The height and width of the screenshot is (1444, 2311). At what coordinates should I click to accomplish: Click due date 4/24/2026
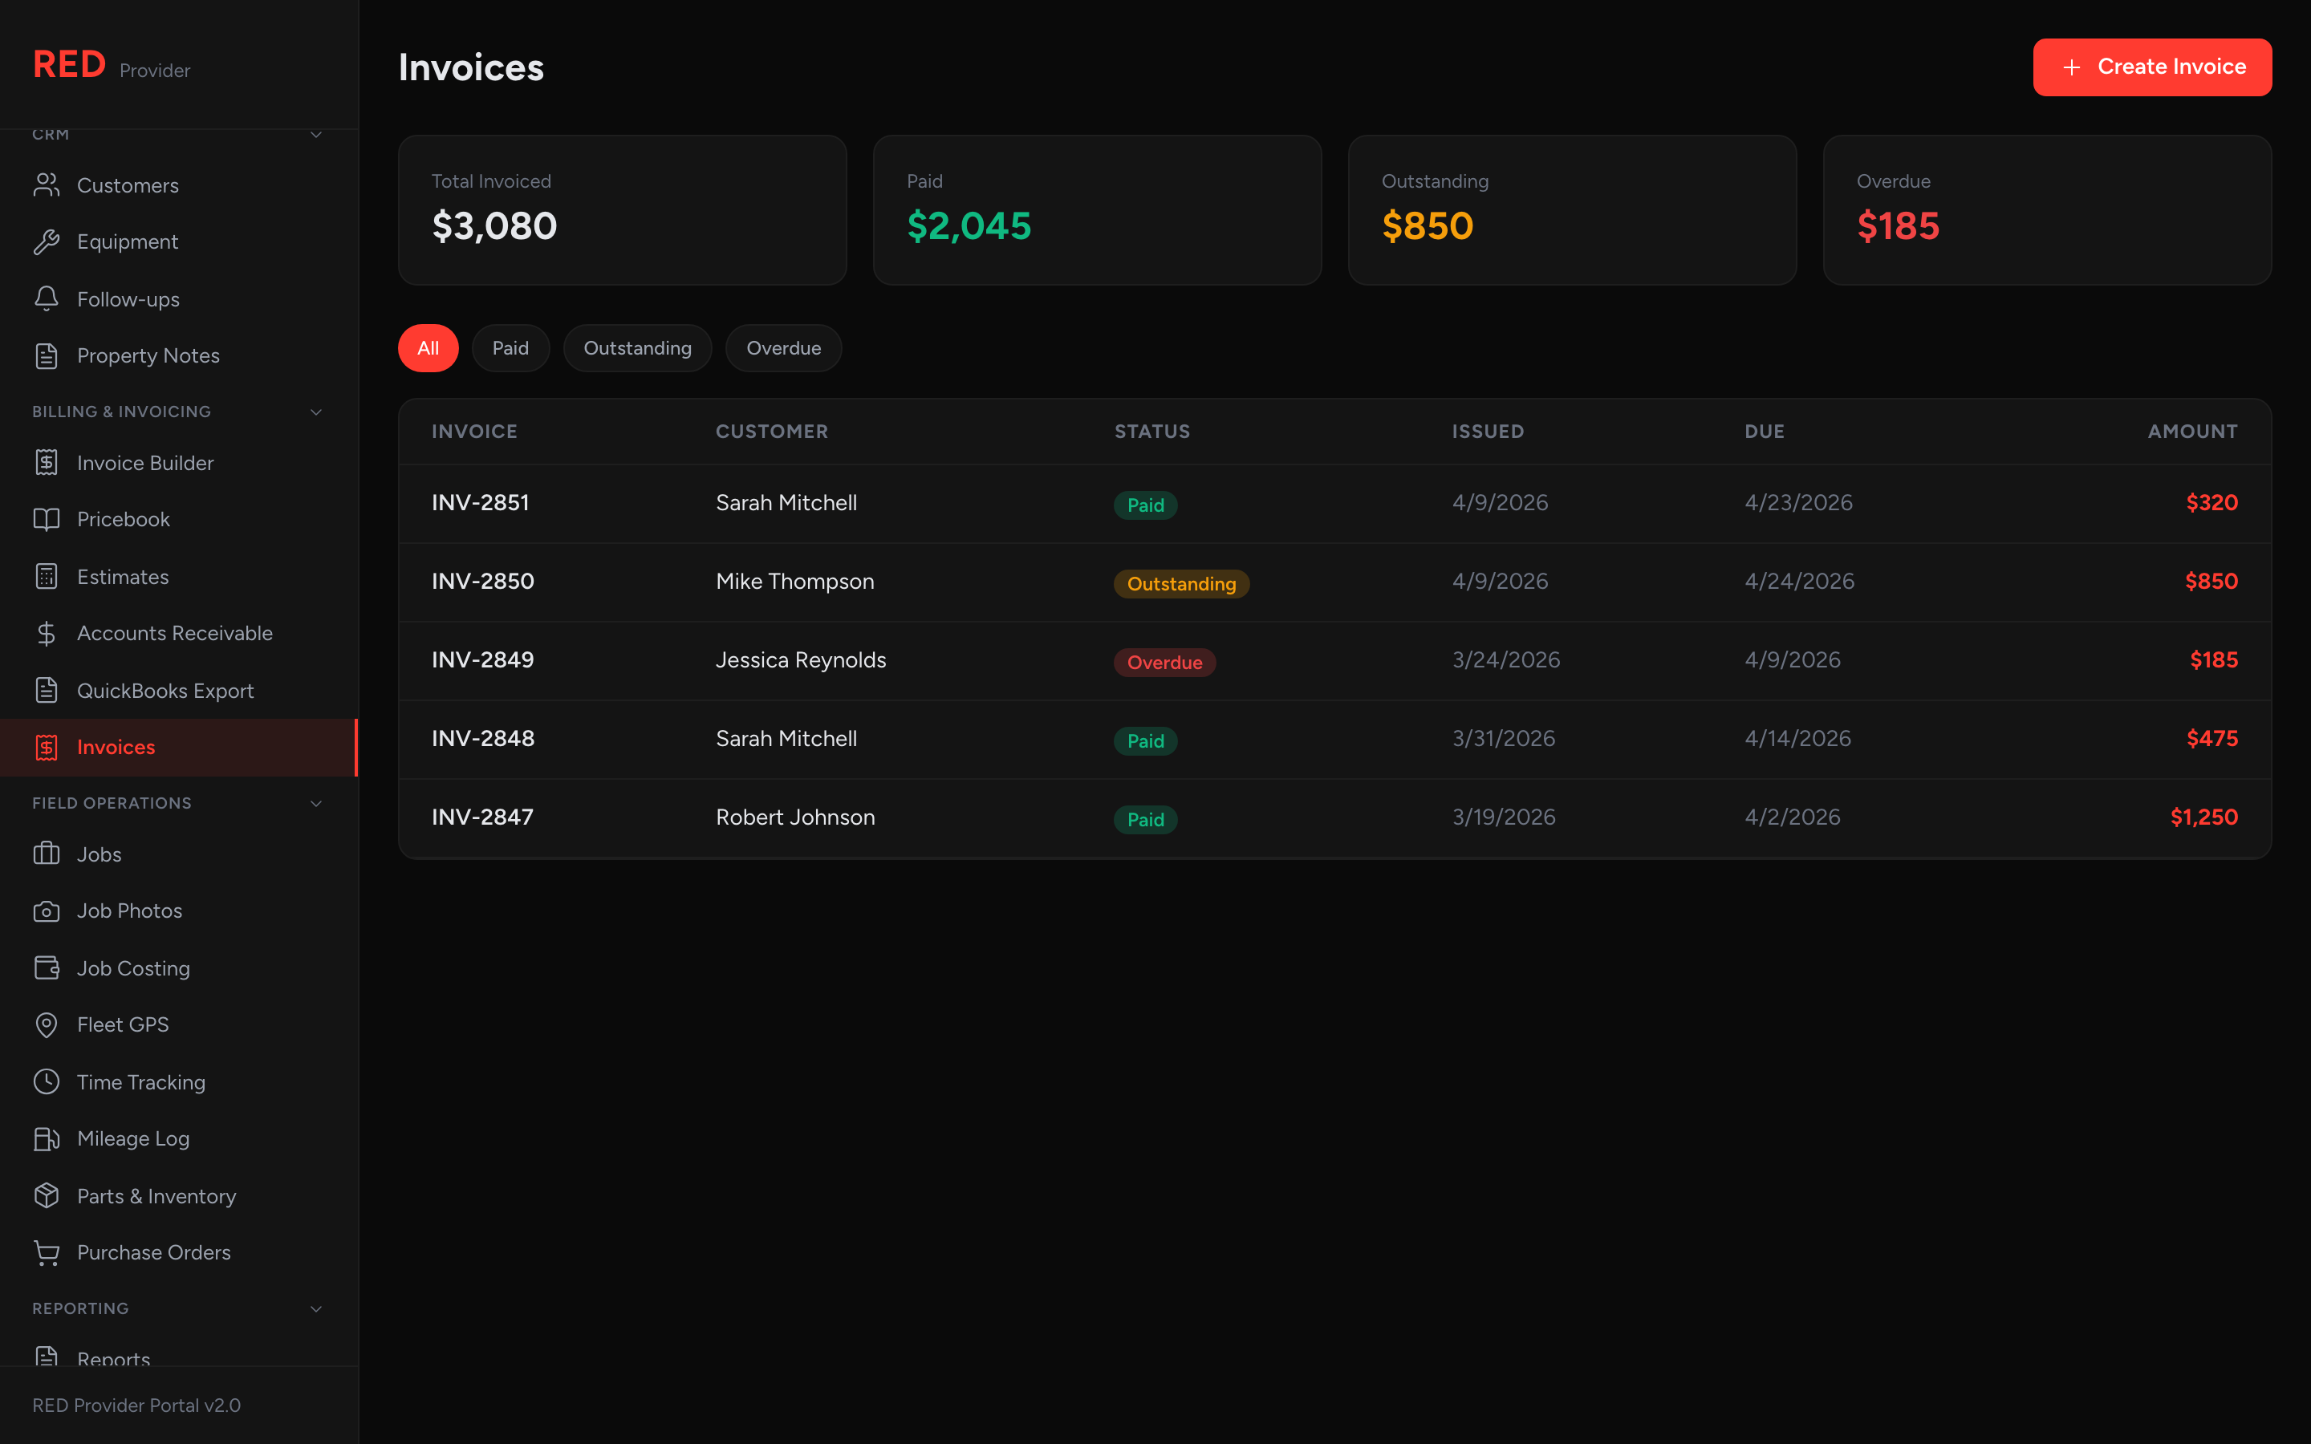(1799, 581)
